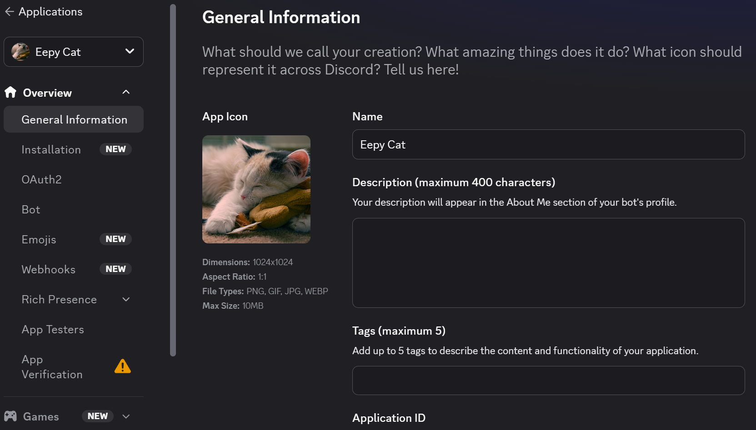Go to OAuth2 settings
756x430 pixels.
(x=41, y=179)
